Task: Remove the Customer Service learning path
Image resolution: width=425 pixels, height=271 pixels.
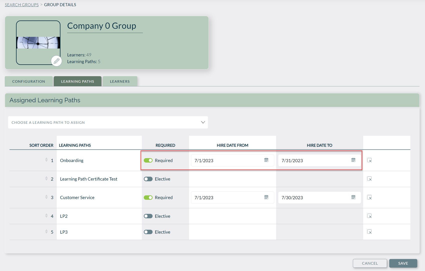Action: point(369,197)
